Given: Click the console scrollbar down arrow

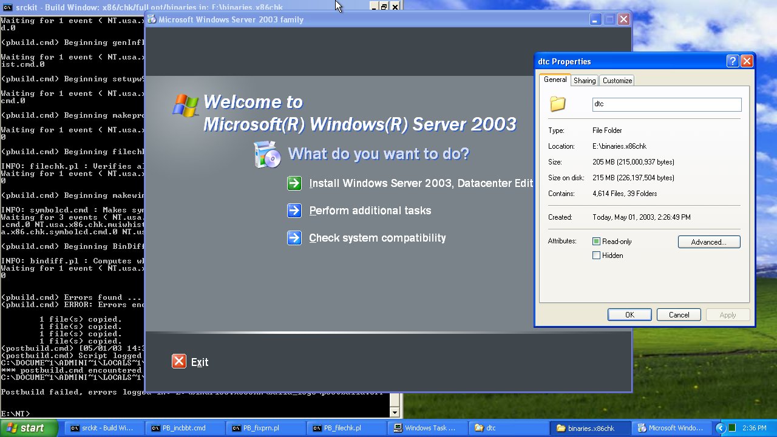Looking at the screenshot, I should click(x=395, y=413).
